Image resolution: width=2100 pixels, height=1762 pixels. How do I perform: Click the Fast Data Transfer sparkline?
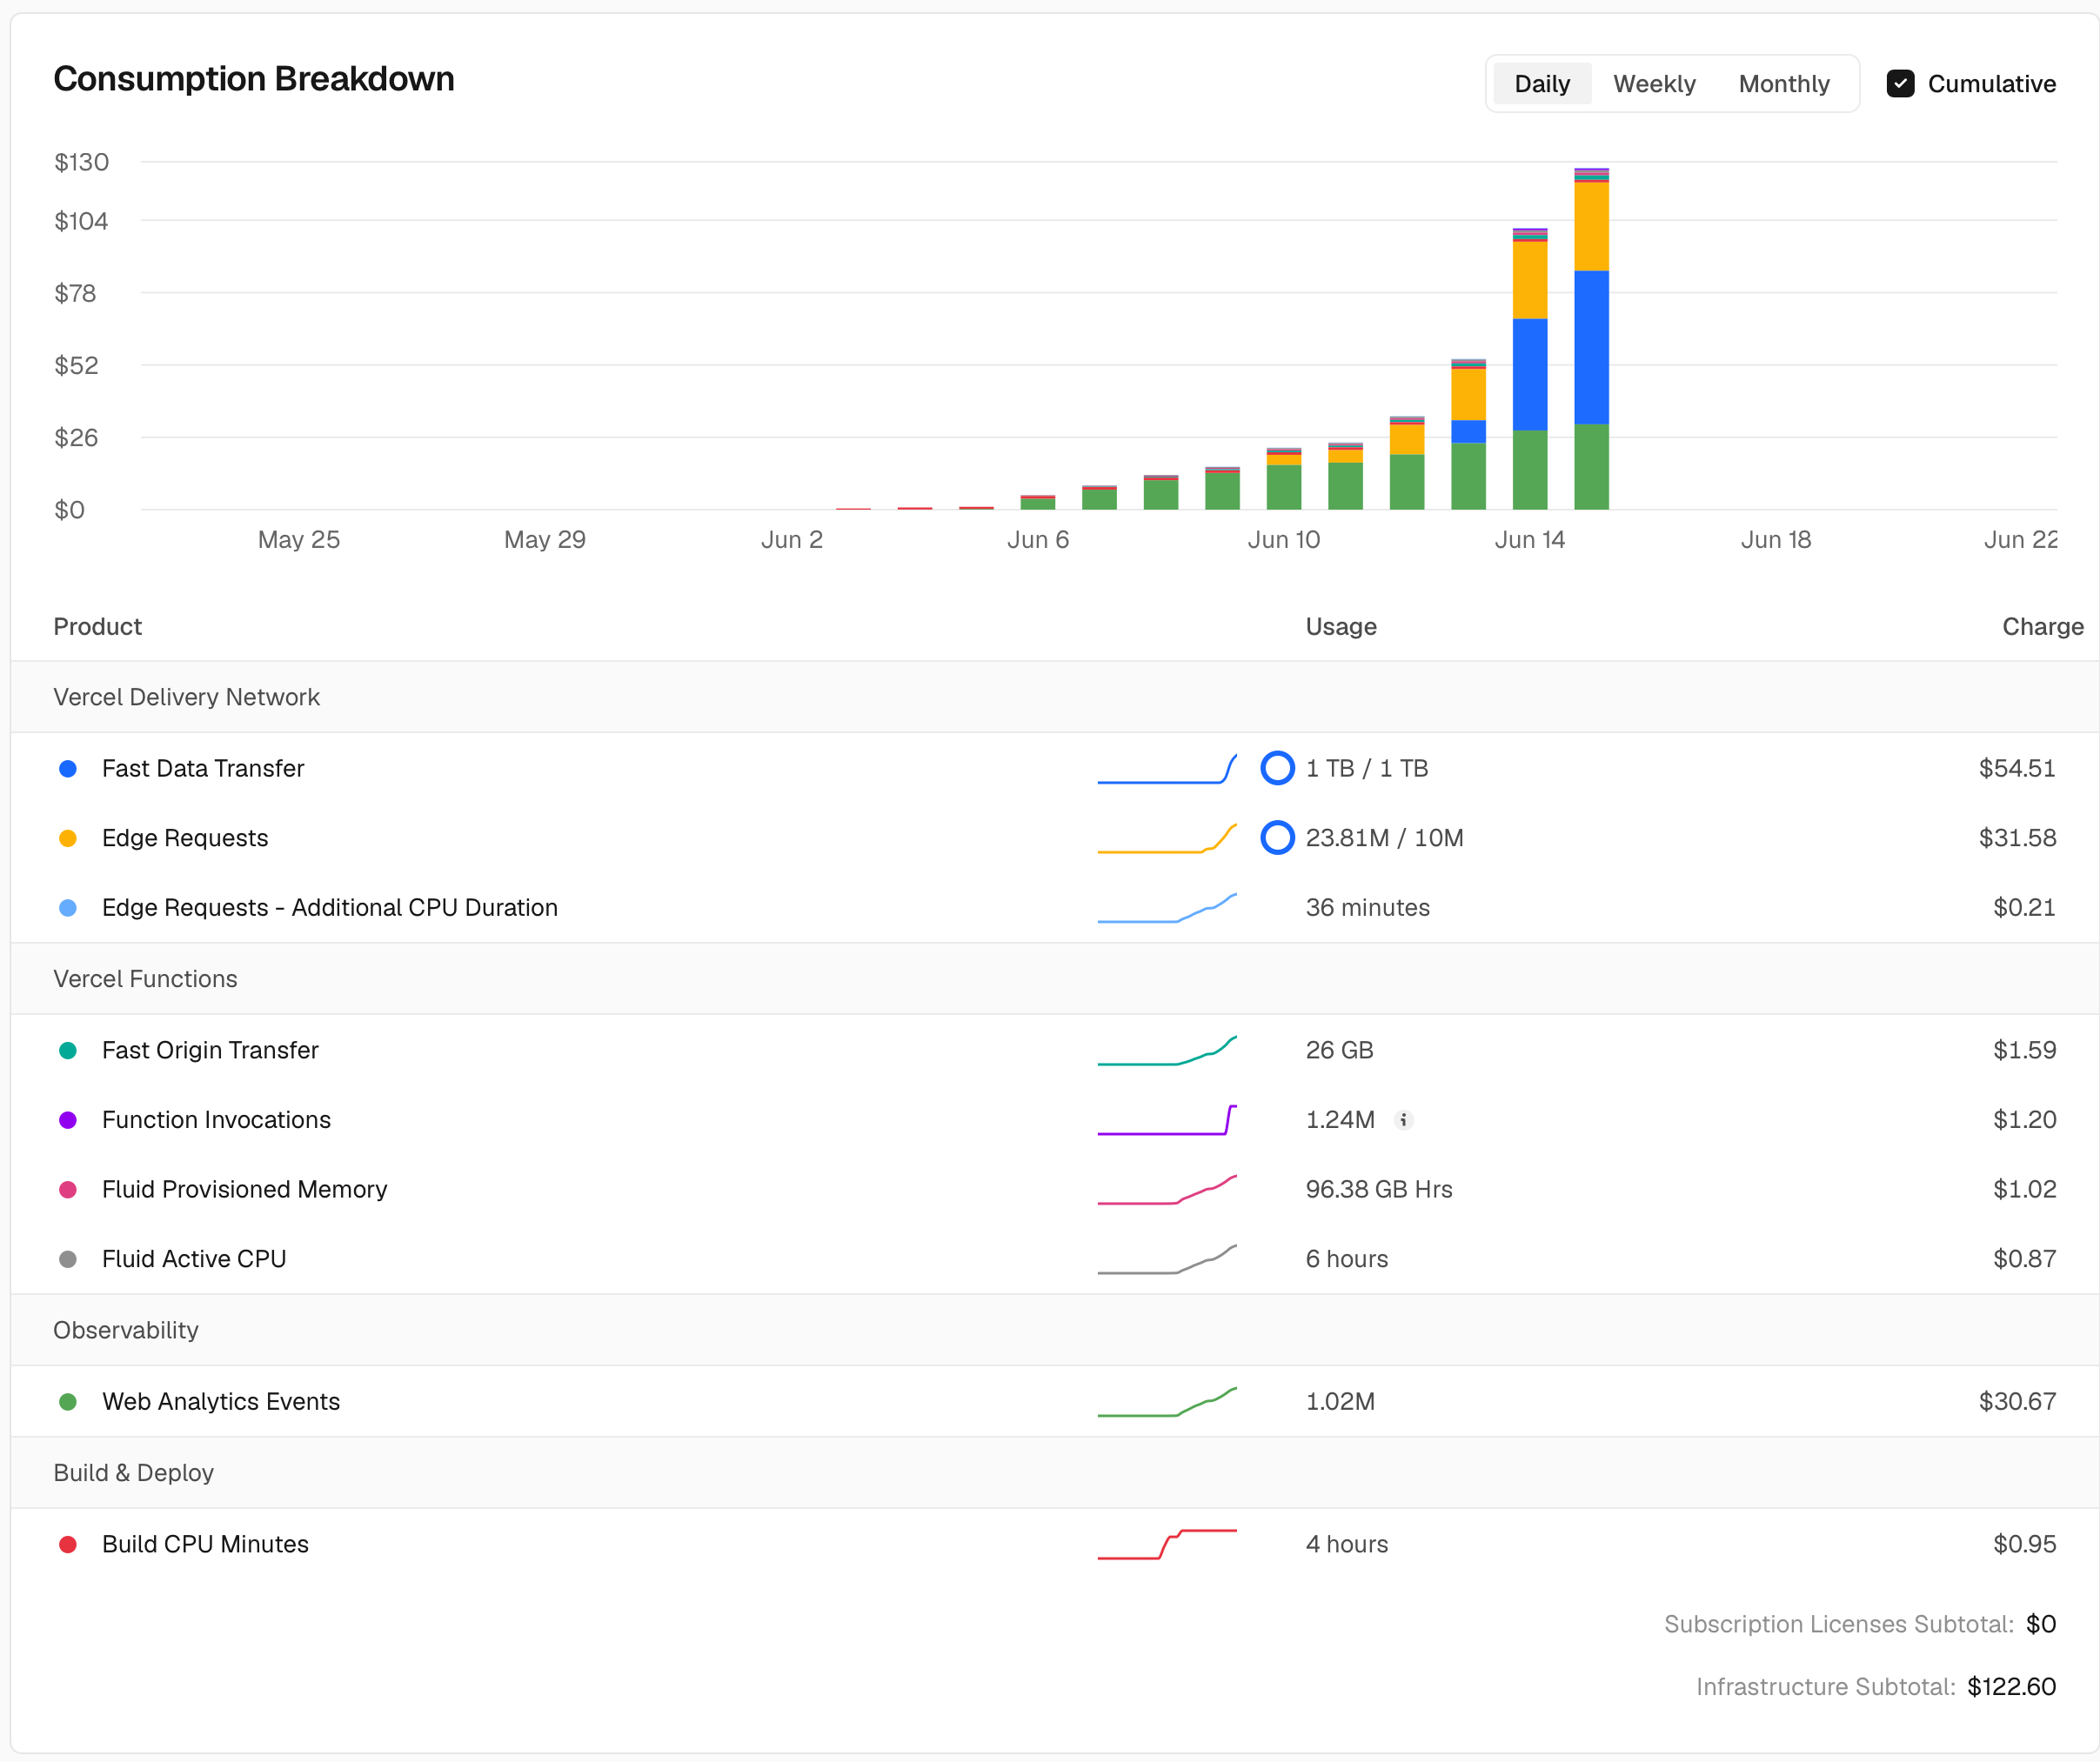(1167, 769)
